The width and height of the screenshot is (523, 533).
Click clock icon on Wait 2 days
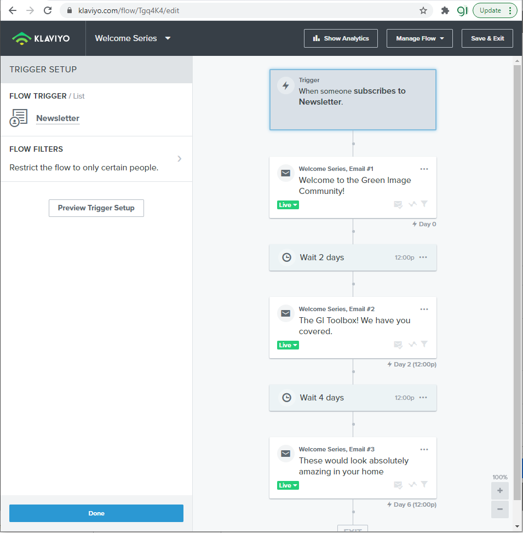point(287,257)
